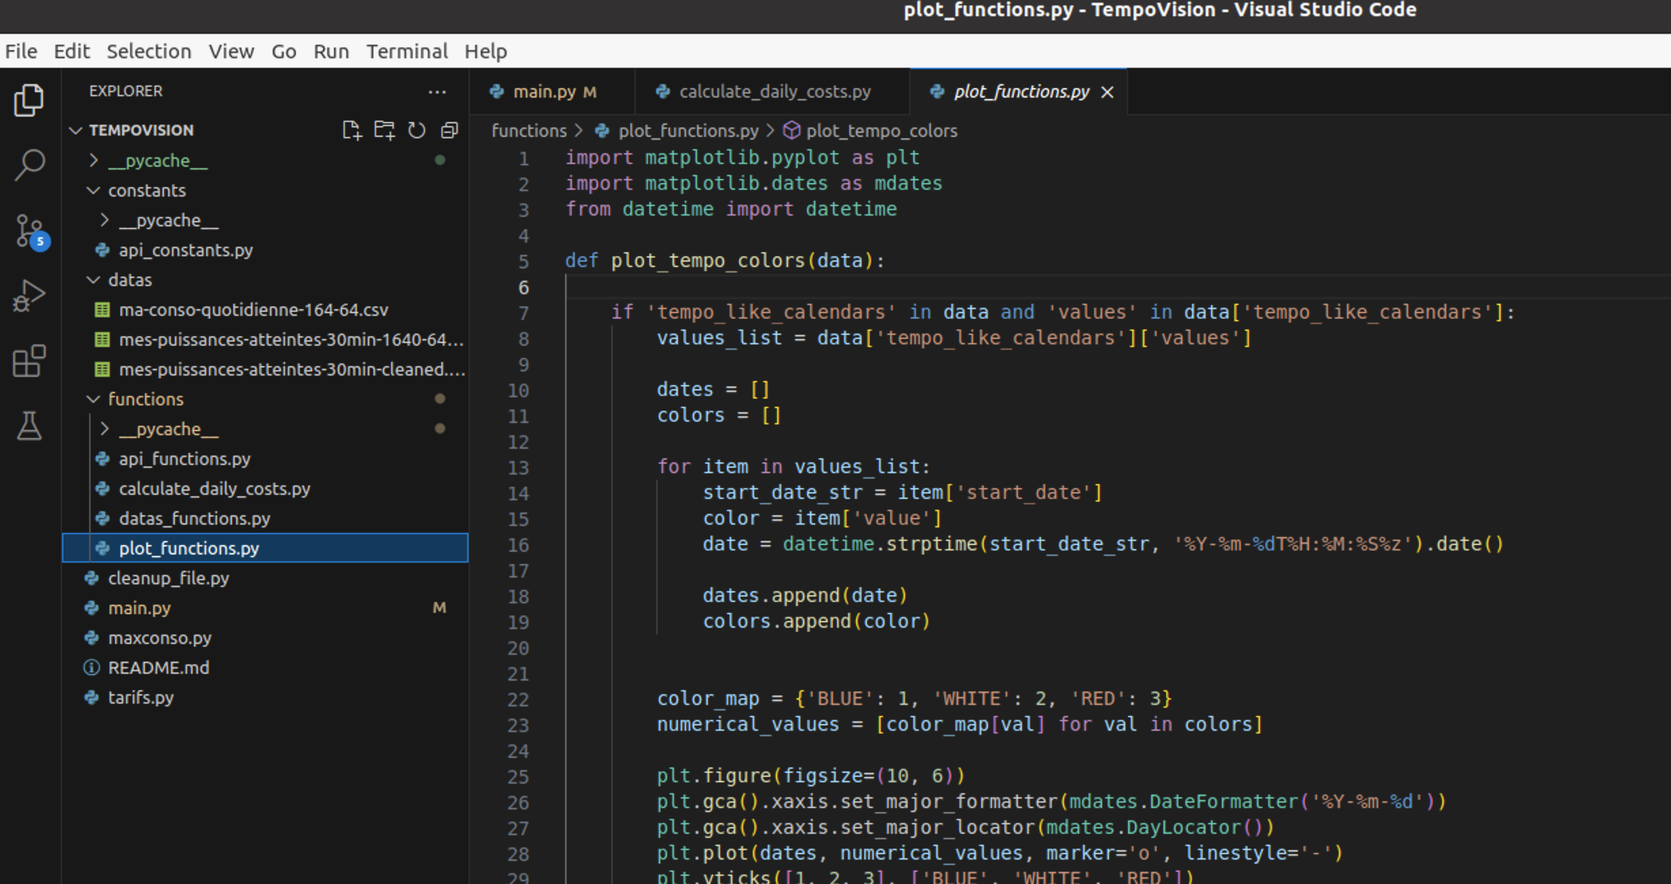The width and height of the screenshot is (1671, 884).
Task: Refresh the Explorer tree
Action: 416,130
